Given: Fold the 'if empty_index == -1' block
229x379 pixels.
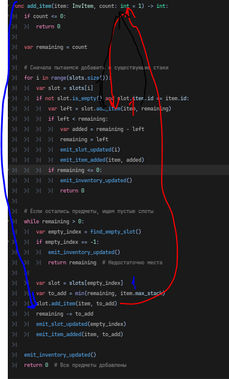Looking at the screenshot, I should pyautogui.click(x=9, y=242).
